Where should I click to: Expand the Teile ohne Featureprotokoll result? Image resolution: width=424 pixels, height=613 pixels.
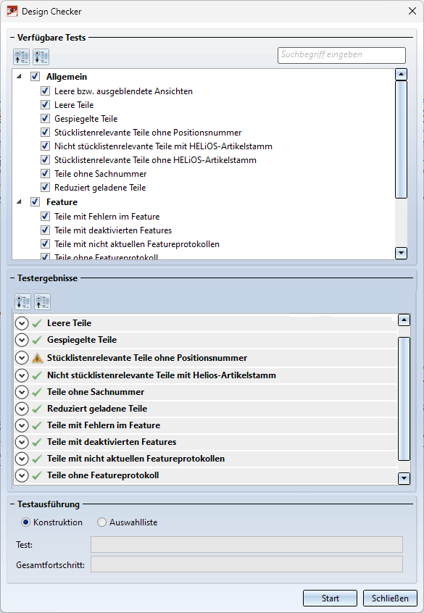[22, 476]
